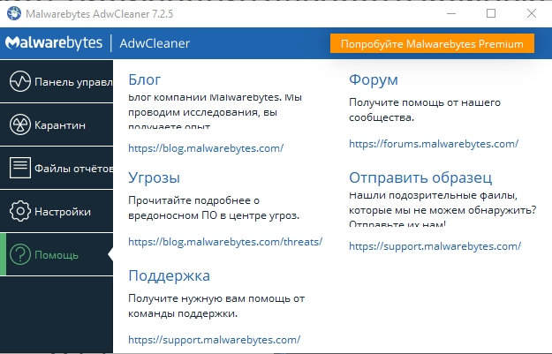552x354 pixels.
Task: Maximize the AdwCleaner window
Action: click(x=491, y=14)
